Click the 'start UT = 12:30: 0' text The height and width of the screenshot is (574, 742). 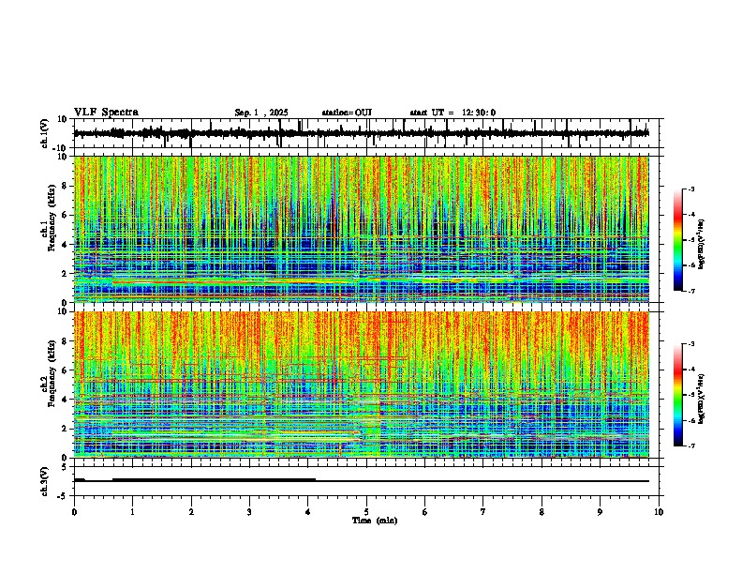point(453,113)
